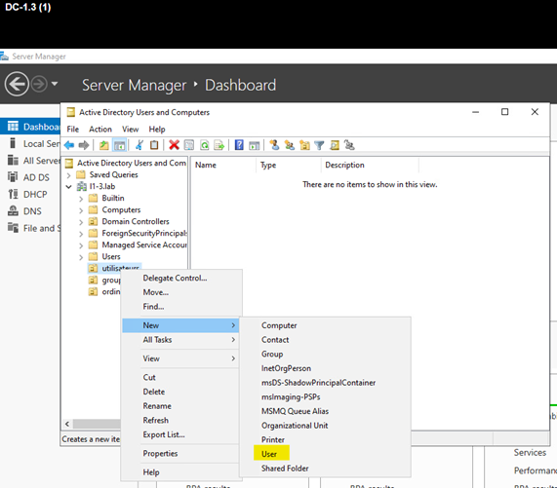Select Organizational Unit in the New submenu

(295, 426)
